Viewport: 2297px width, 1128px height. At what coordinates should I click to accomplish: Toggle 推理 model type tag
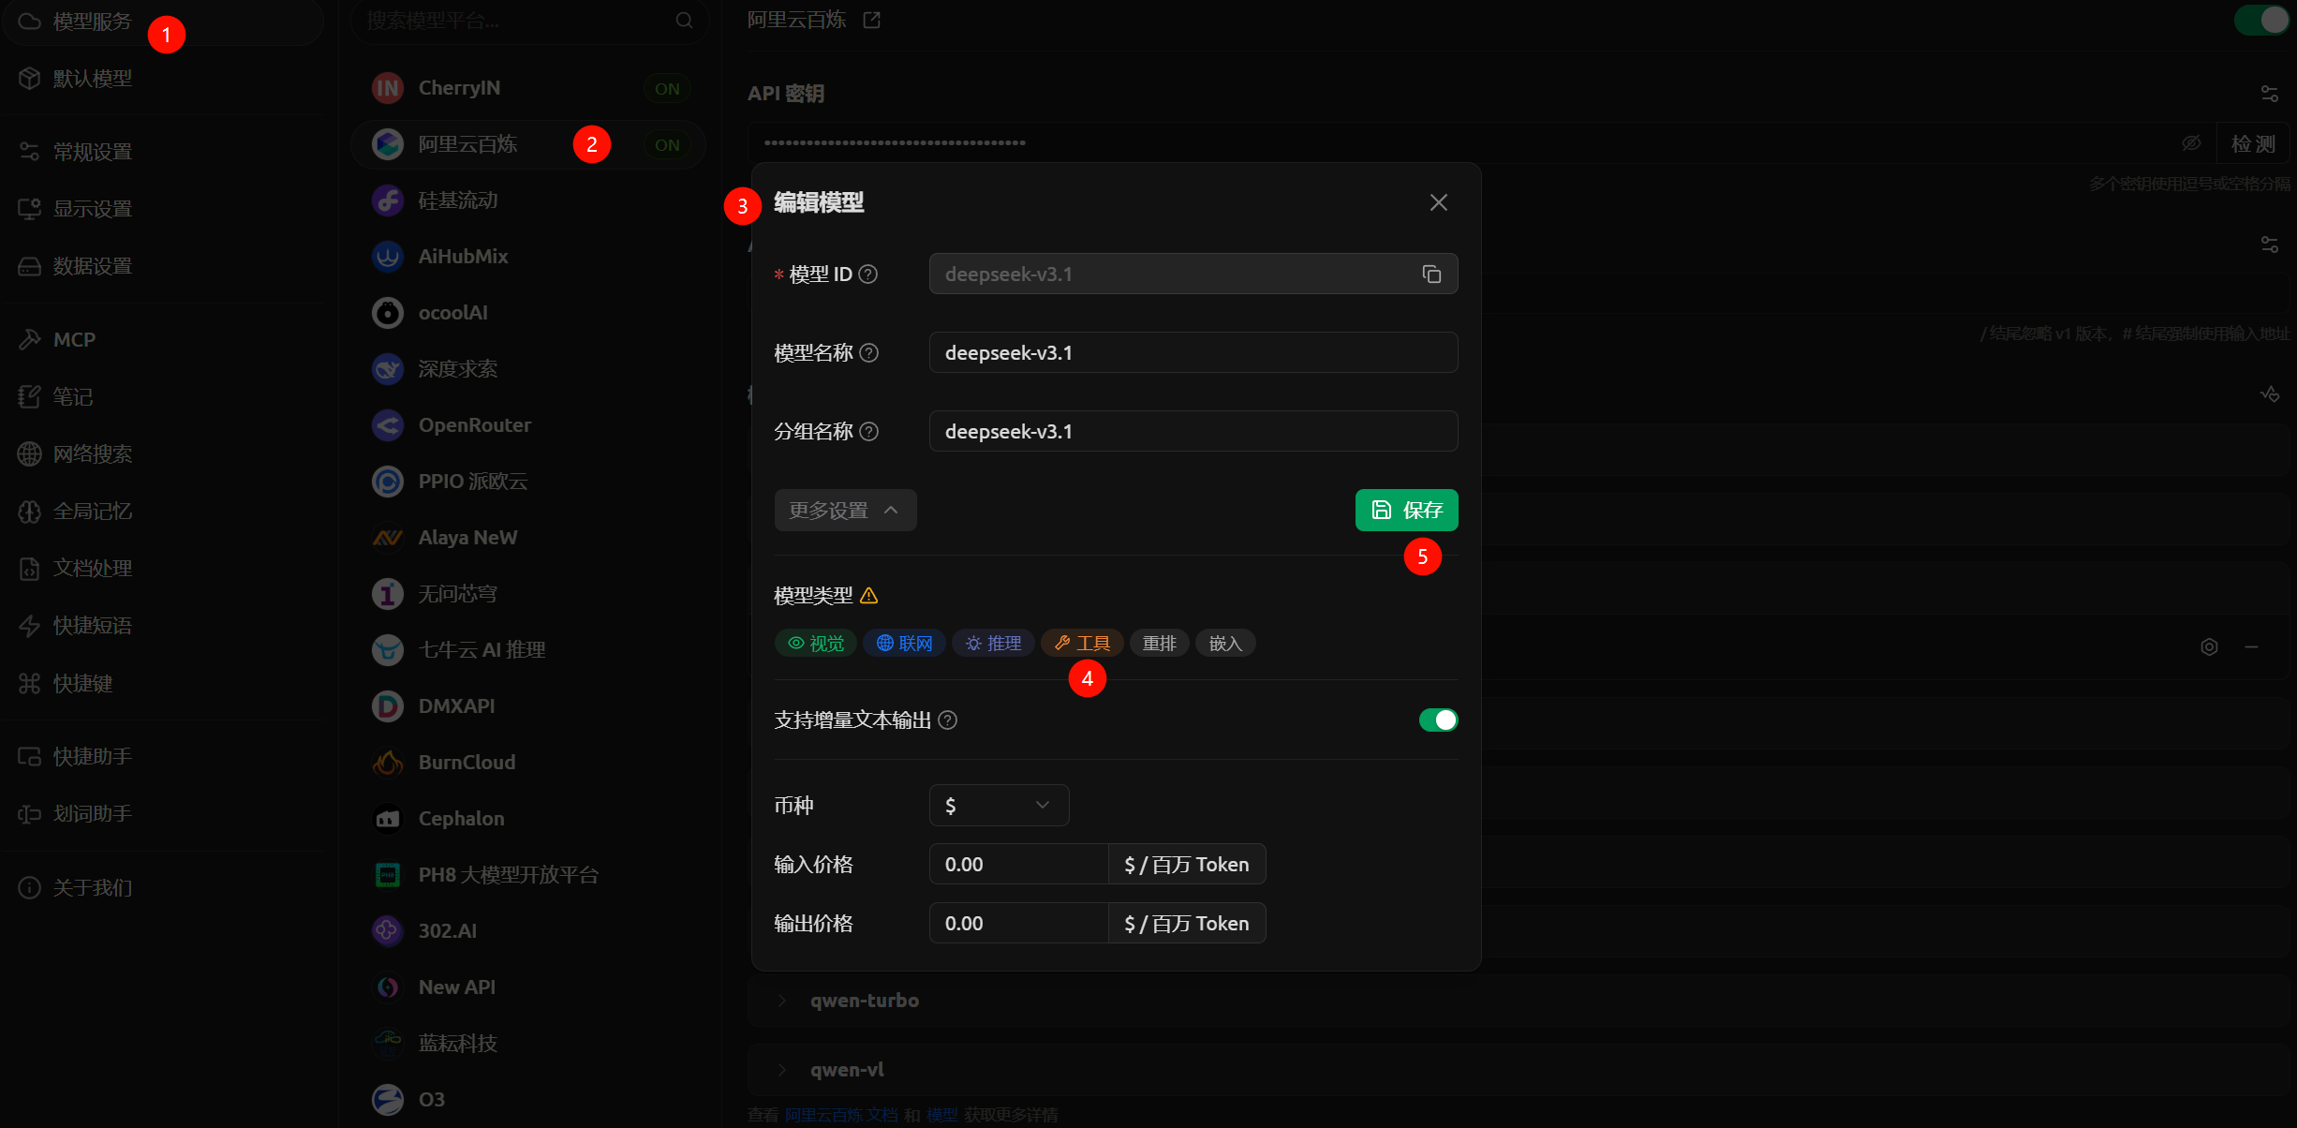993,643
